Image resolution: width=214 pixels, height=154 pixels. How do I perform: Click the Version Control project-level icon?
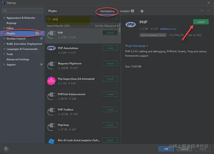[x=41, y=39]
